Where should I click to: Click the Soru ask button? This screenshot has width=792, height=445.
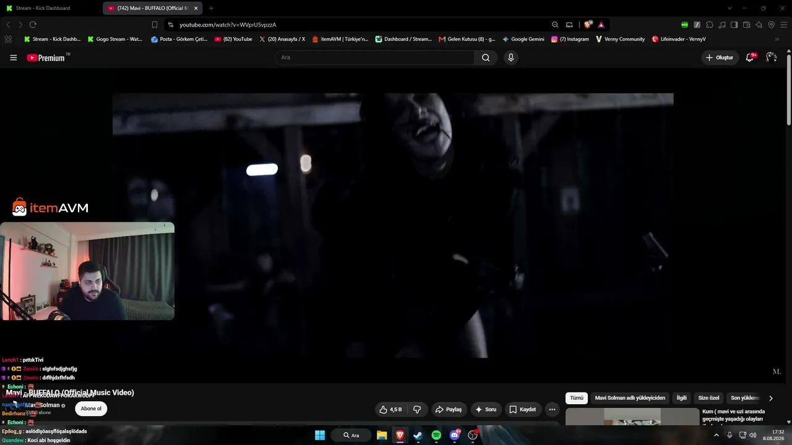(486, 409)
